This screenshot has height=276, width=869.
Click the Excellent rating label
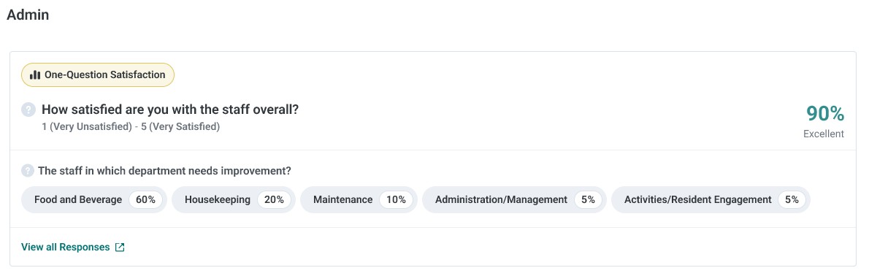[x=824, y=134]
